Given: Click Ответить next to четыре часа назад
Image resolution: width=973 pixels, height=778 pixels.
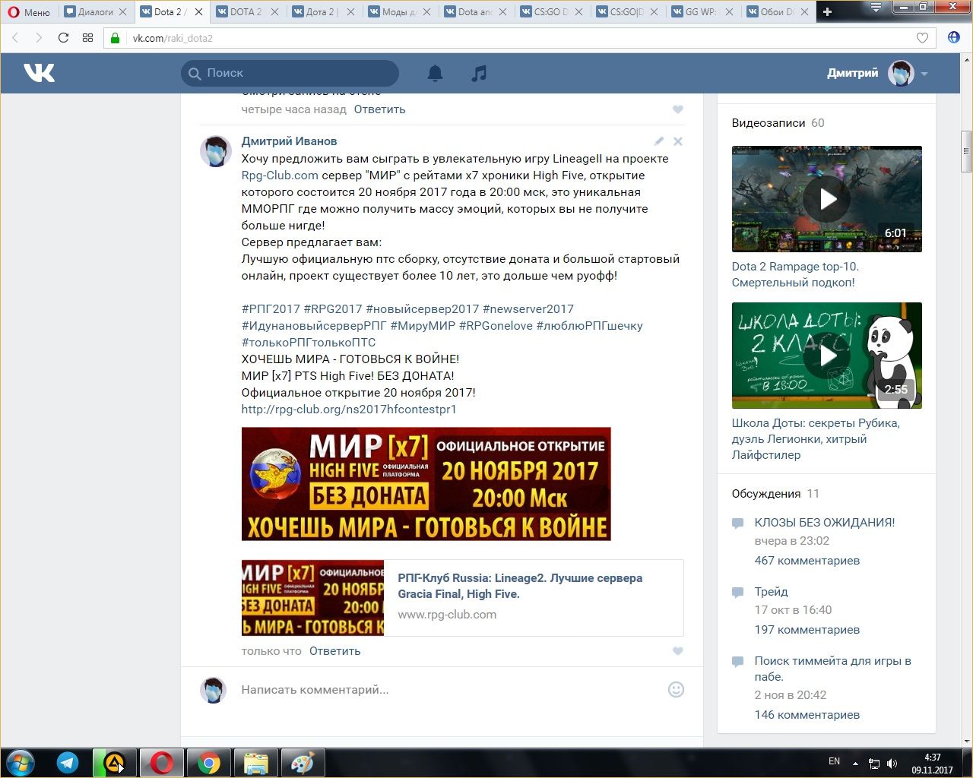Looking at the screenshot, I should (x=379, y=109).
